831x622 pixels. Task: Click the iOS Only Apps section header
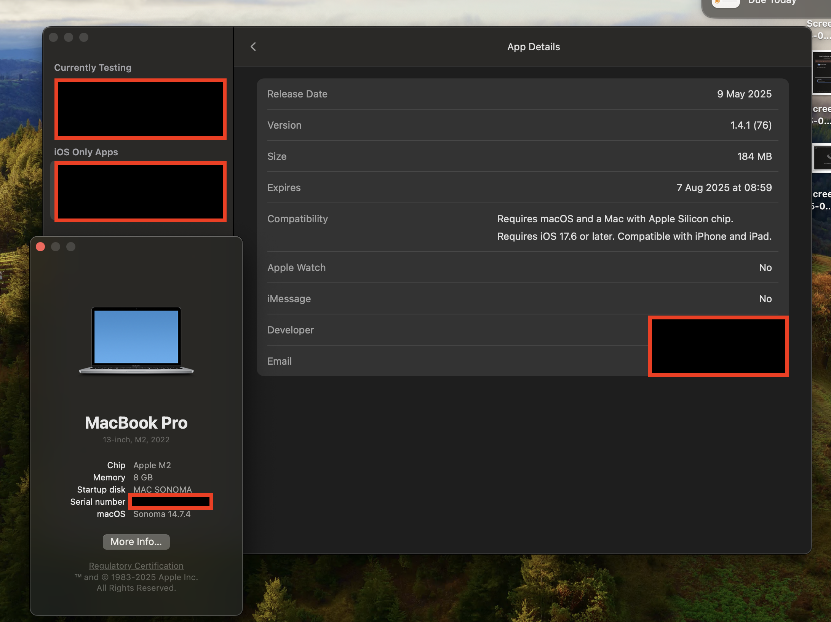[86, 152]
